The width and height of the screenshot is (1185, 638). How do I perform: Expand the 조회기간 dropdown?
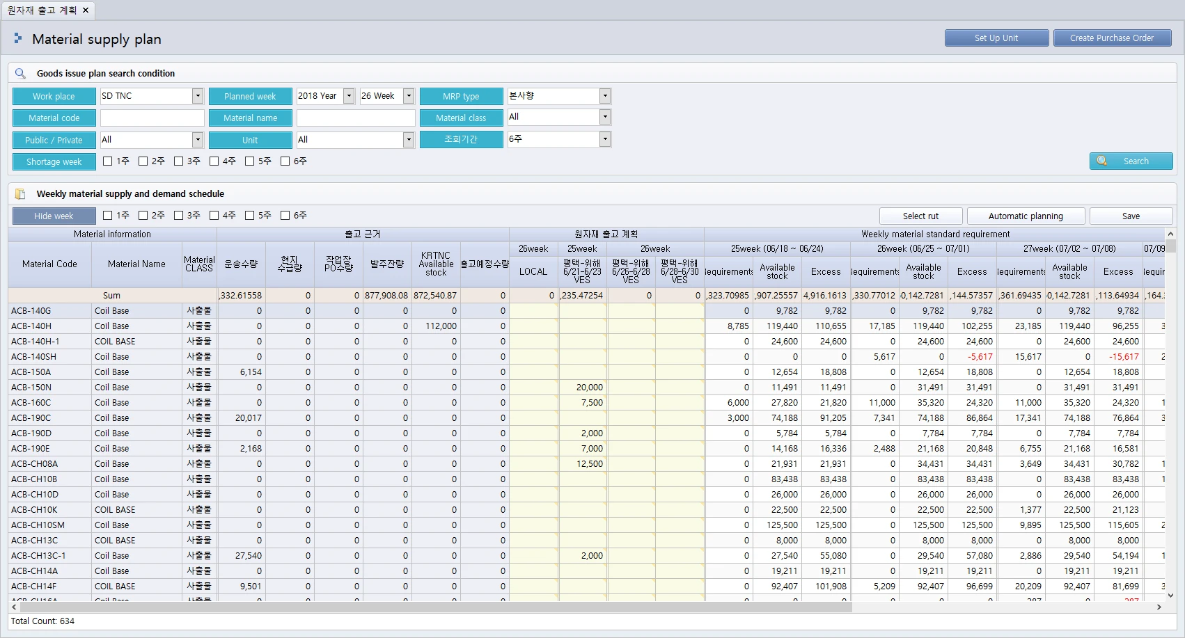[605, 139]
